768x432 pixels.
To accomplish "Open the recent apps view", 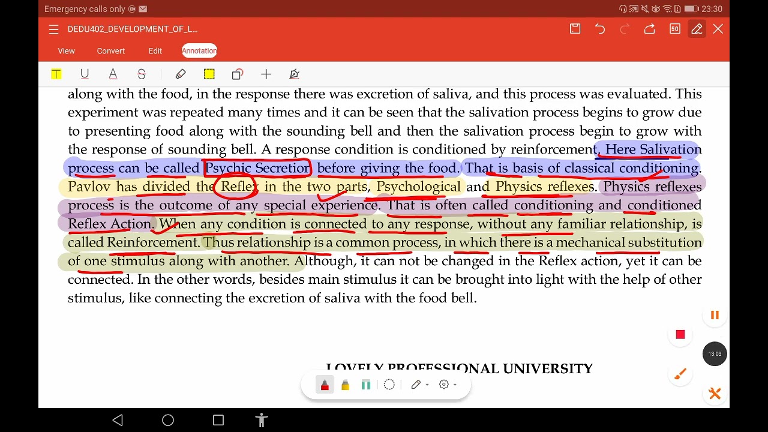I will point(218,420).
